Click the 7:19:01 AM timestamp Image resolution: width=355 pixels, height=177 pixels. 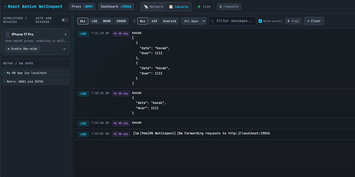[x=100, y=134]
